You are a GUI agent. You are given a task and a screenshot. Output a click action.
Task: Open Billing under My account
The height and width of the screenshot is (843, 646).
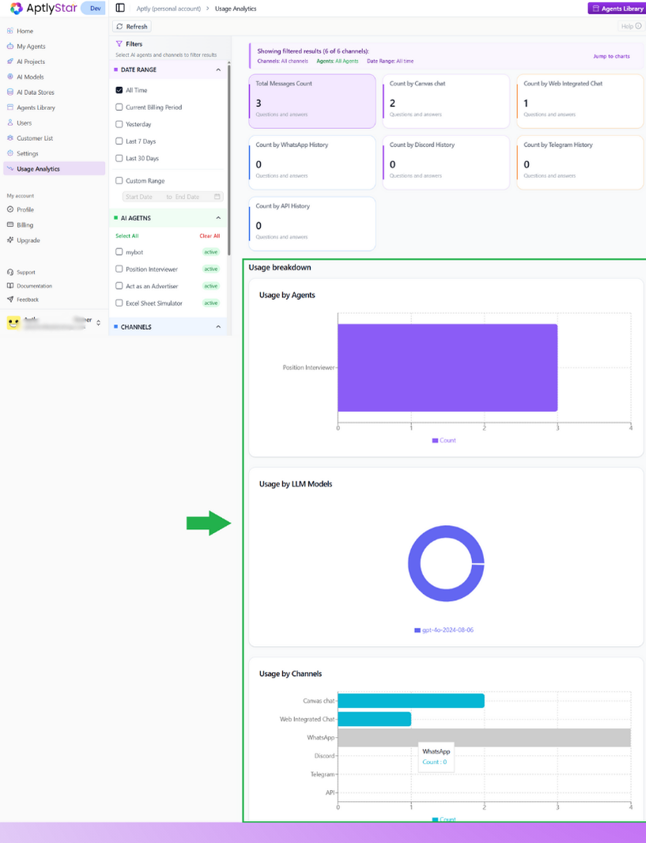(x=25, y=225)
